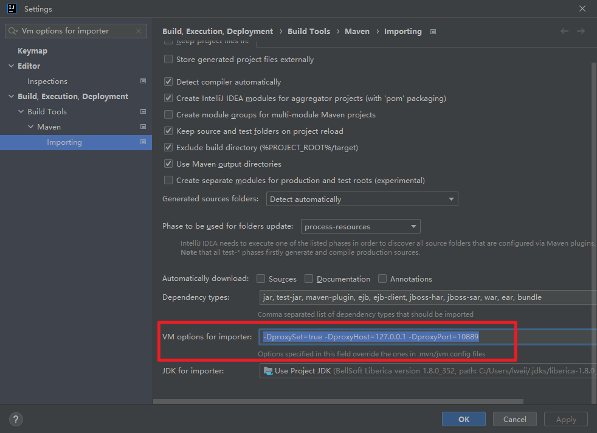Toggle Keep source and test folders on reload
This screenshot has width=597, height=433.
[x=168, y=131]
